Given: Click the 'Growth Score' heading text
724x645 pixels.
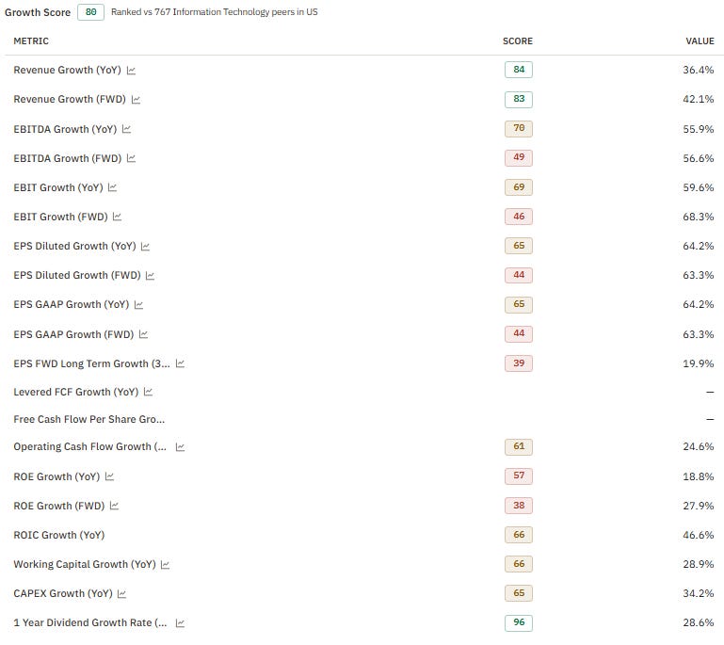Looking at the screenshot, I should 38,12.
